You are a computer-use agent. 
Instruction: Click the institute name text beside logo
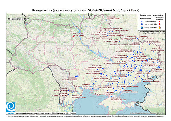[x=46, y=113]
